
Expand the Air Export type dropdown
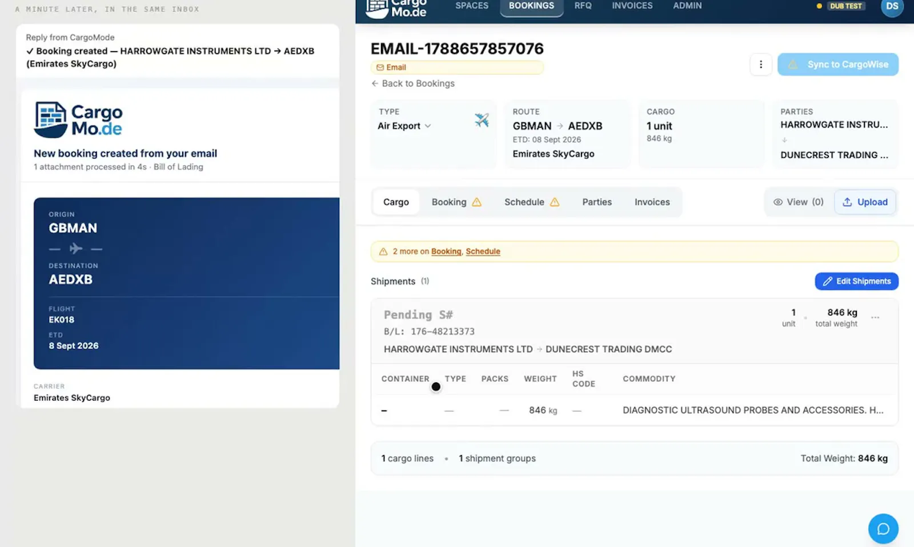point(404,126)
